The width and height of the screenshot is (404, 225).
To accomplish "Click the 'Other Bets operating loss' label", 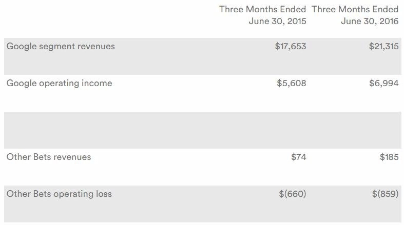I will click(x=59, y=194).
